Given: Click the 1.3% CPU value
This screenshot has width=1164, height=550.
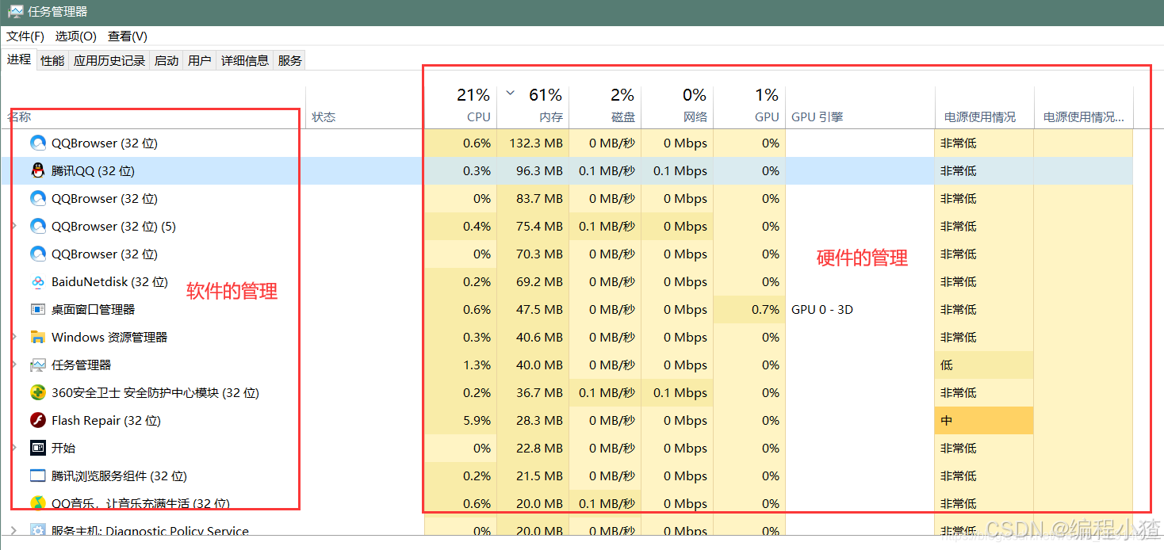Looking at the screenshot, I should click(x=477, y=365).
